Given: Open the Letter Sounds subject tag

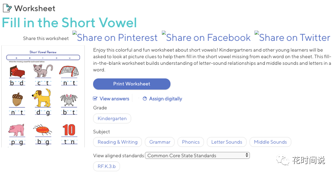Looking at the screenshot, I should 226,142.
